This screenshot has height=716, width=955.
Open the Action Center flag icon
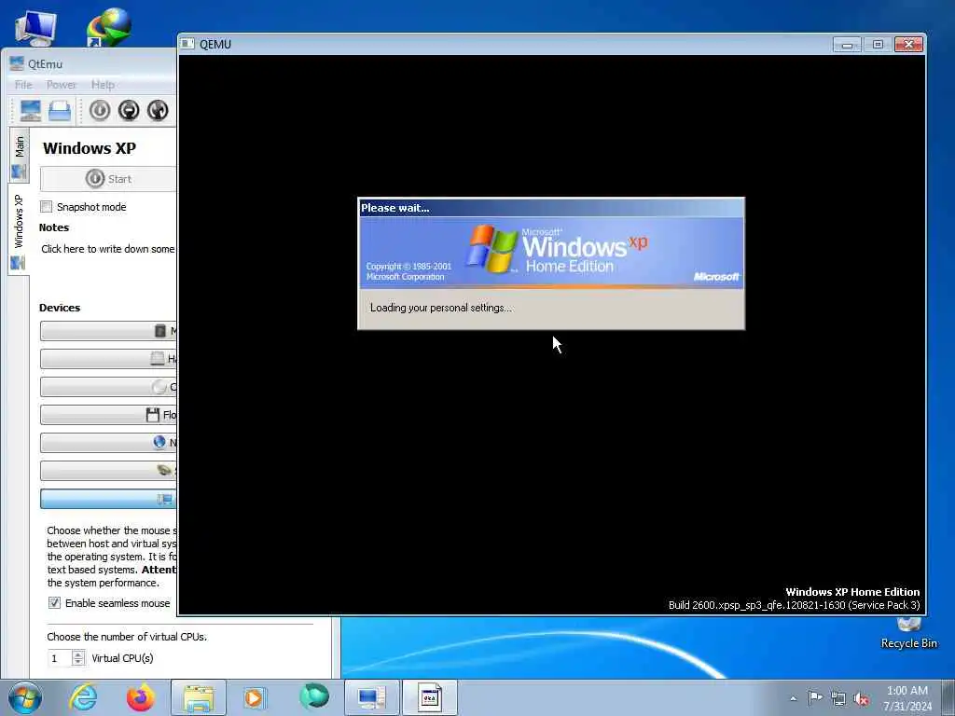coord(815,697)
